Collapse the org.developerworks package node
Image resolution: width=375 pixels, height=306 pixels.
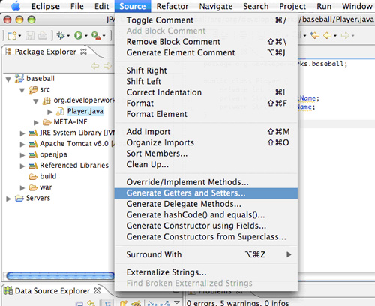pos(36,101)
